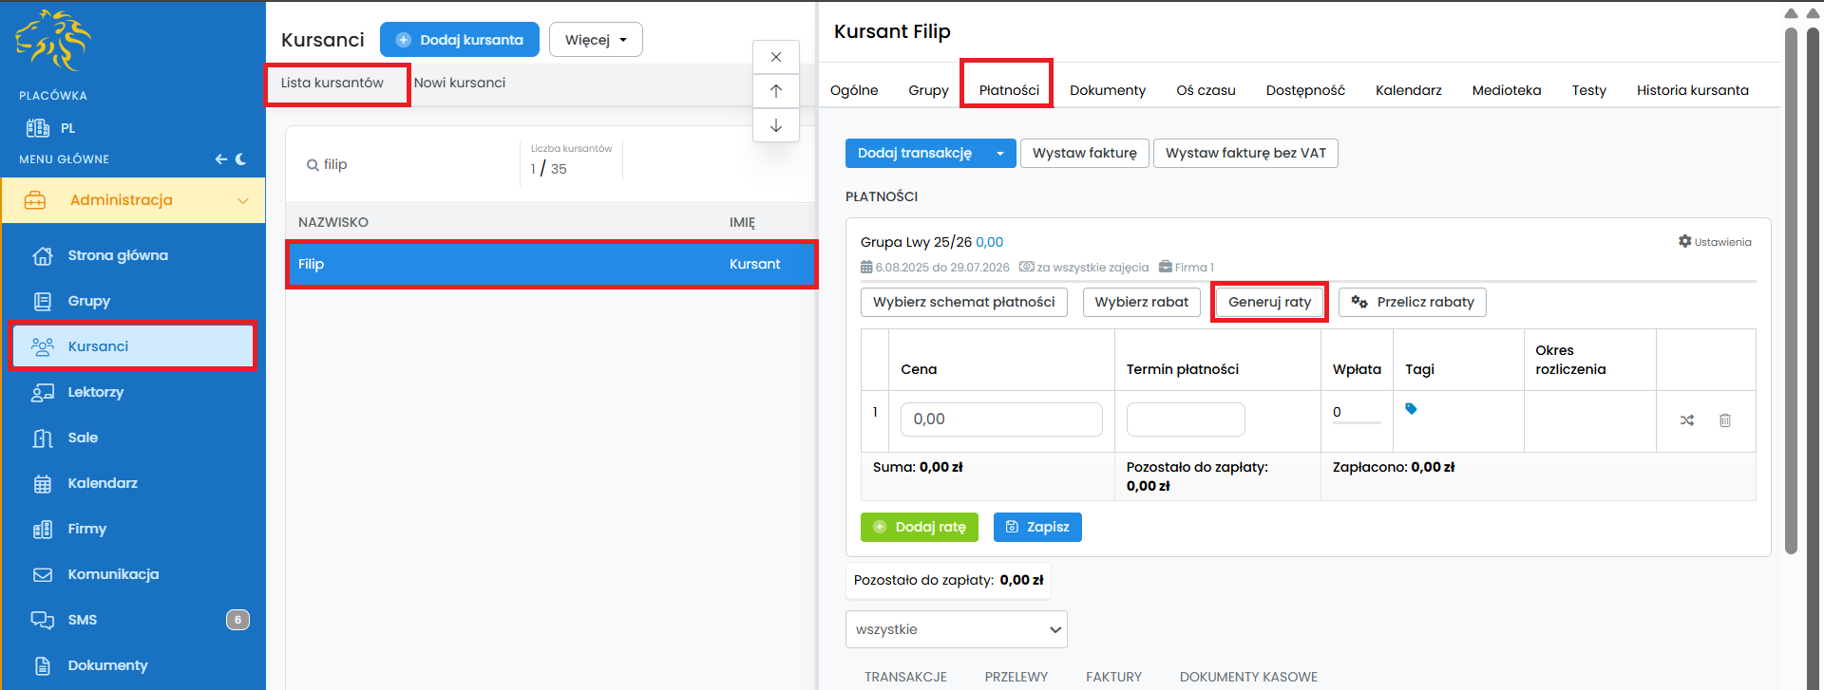Expand the Więcej dropdown
This screenshot has width=1824, height=690.
click(596, 40)
